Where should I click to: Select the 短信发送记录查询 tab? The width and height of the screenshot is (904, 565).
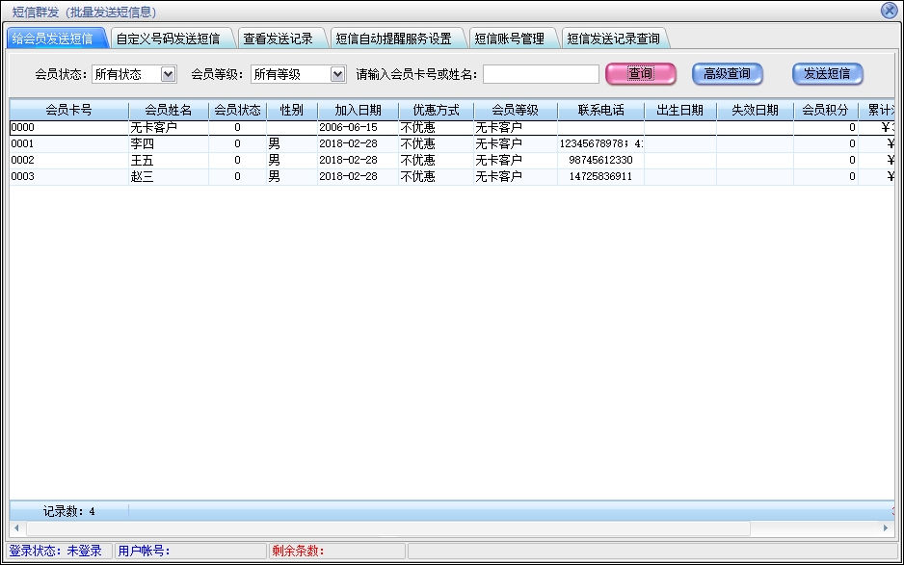pyautogui.click(x=613, y=39)
